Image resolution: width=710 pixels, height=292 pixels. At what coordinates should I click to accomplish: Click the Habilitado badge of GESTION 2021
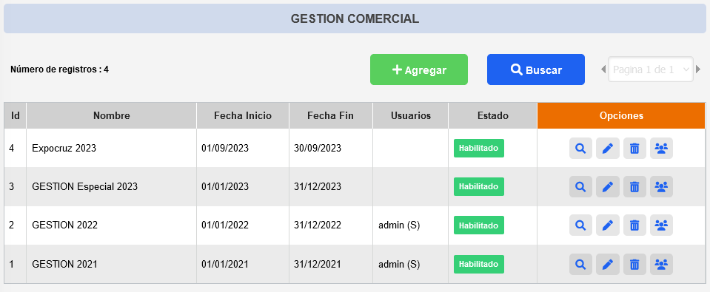coord(478,264)
